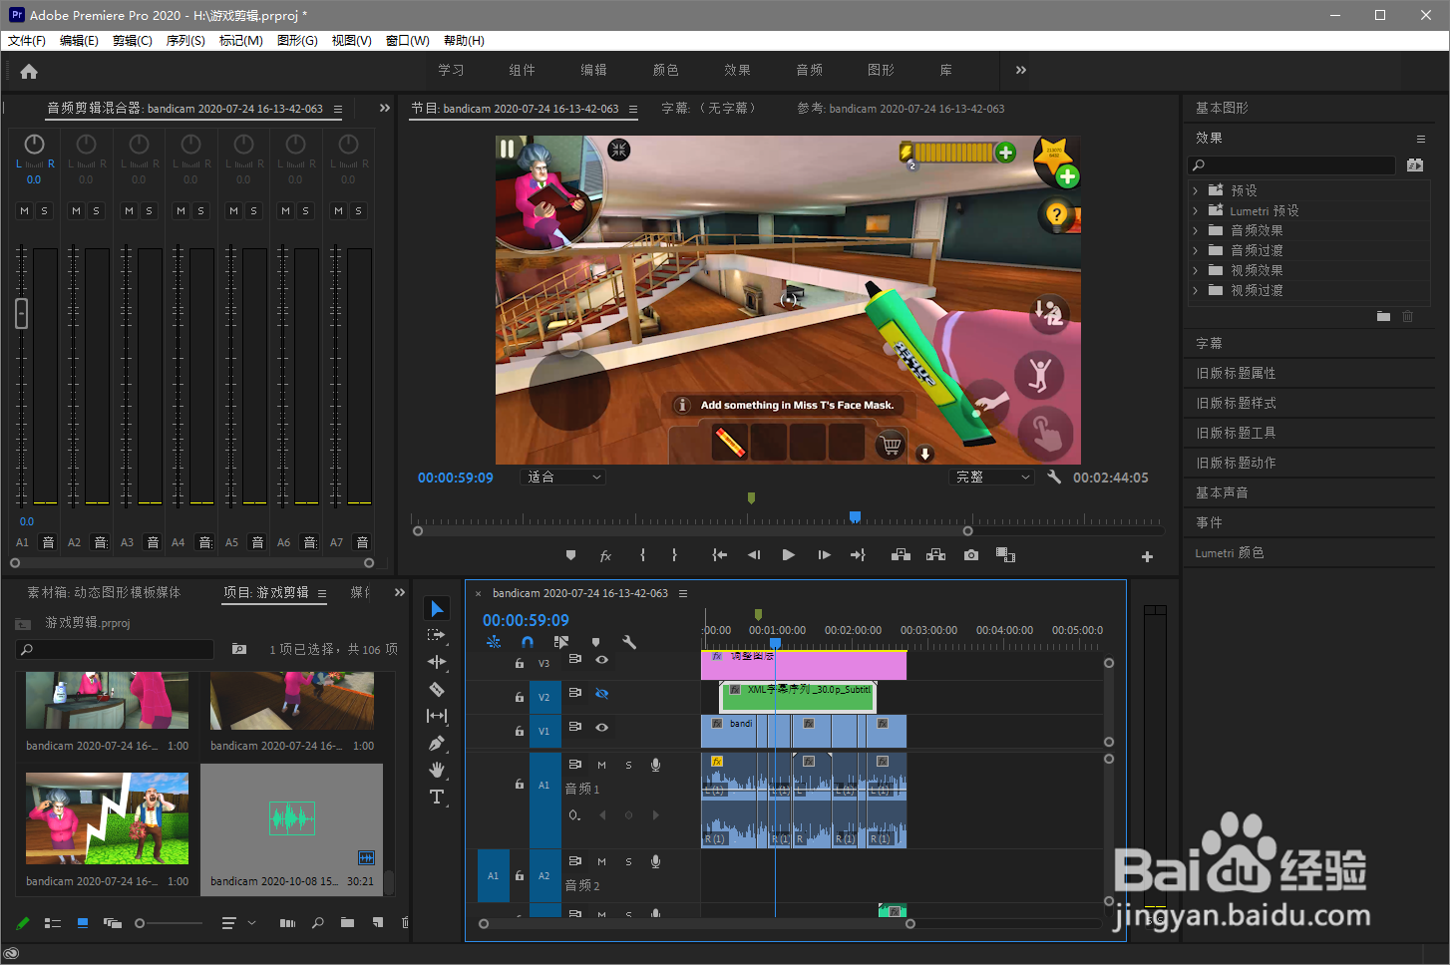Show more workspaces with the double chevron
Viewport: 1450px width, 965px height.
click(x=1020, y=70)
